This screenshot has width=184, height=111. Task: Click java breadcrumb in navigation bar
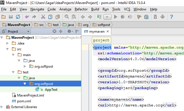tap(68, 25)
